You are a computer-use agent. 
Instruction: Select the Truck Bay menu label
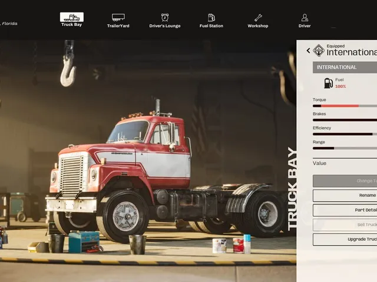coord(72,25)
